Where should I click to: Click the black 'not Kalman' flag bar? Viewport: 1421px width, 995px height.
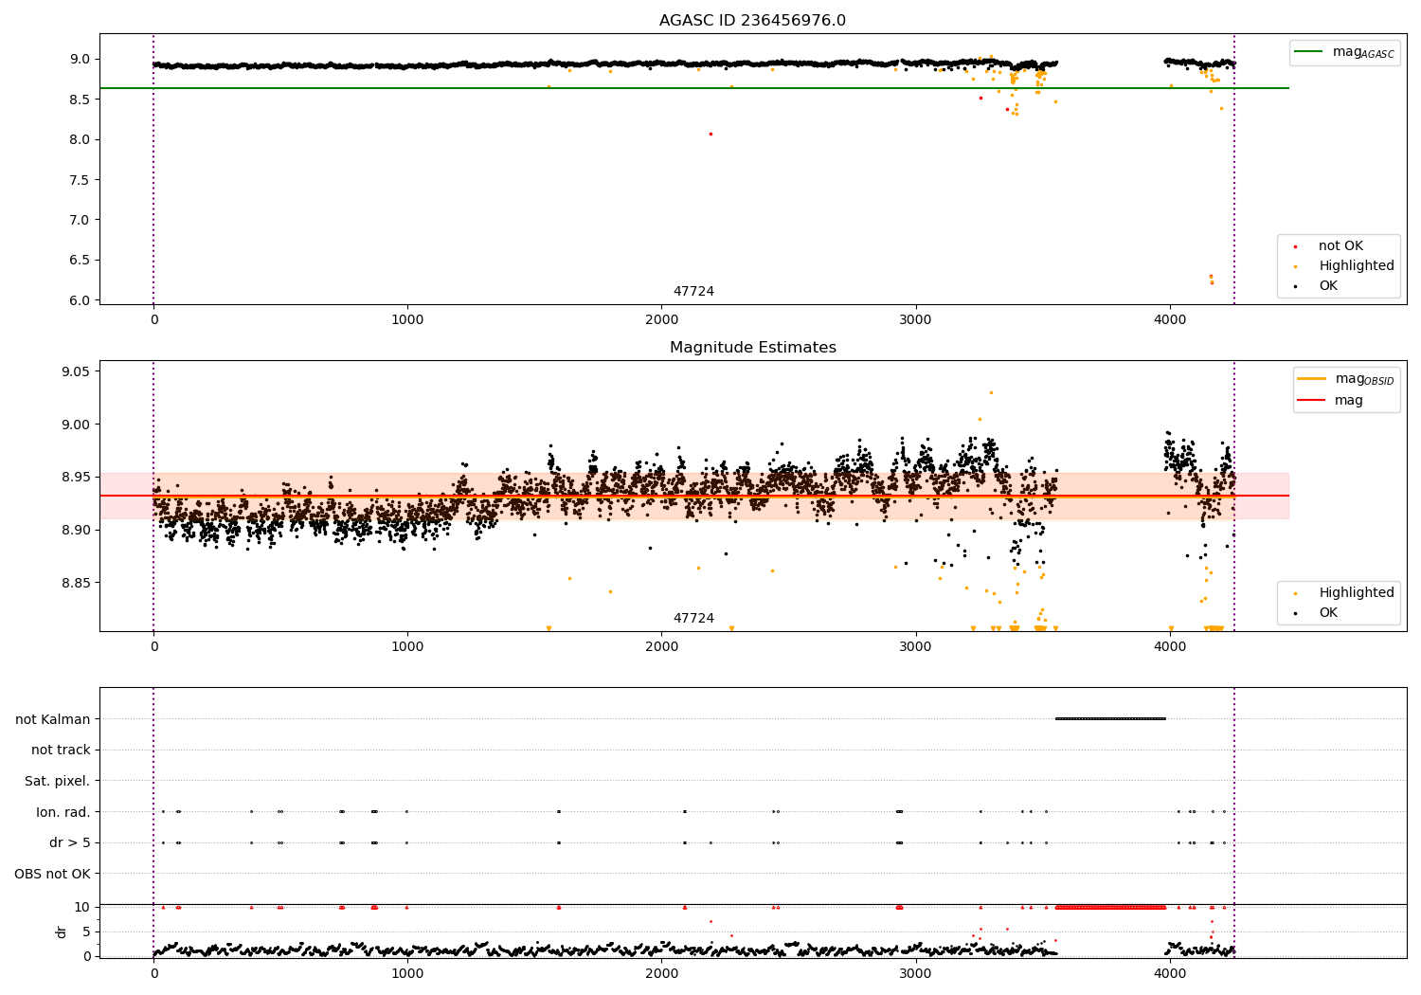click(1110, 718)
